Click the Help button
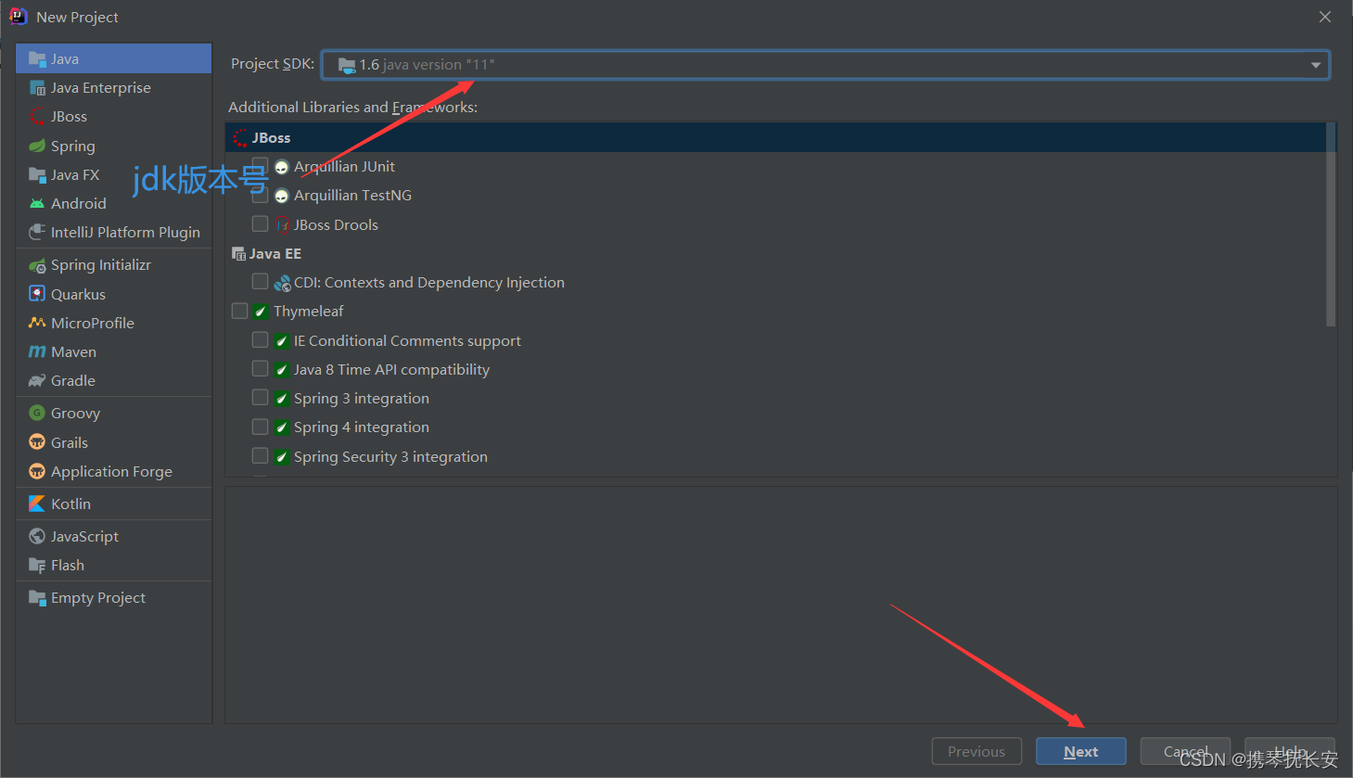Viewport: 1353px width, 778px height. point(1289,752)
